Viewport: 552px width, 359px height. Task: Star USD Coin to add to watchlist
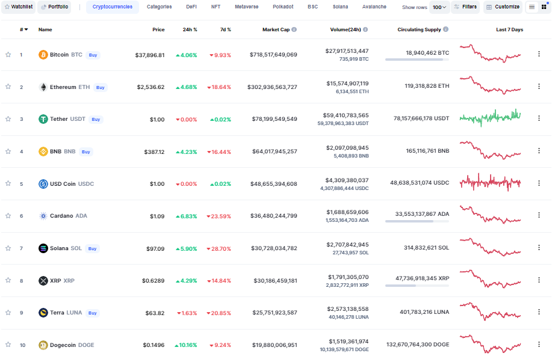[x=8, y=183]
